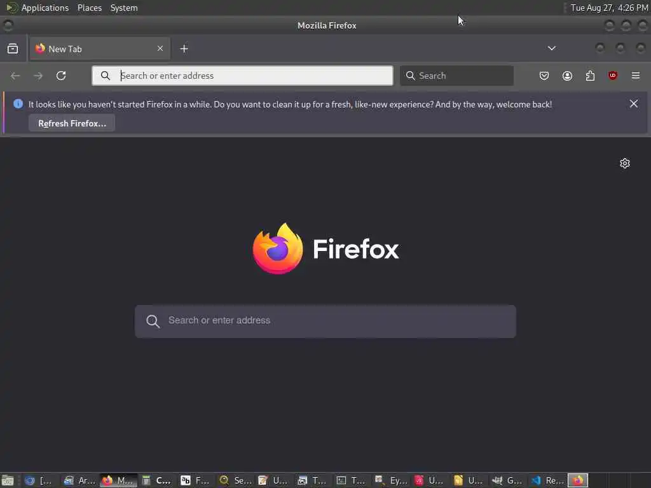Switch to the New Tab tab
Image resolution: width=651 pixels, height=488 pixels.
100,49
